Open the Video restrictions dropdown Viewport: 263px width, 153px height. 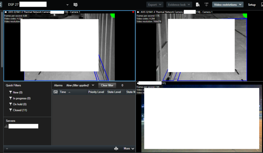[227, 5]
